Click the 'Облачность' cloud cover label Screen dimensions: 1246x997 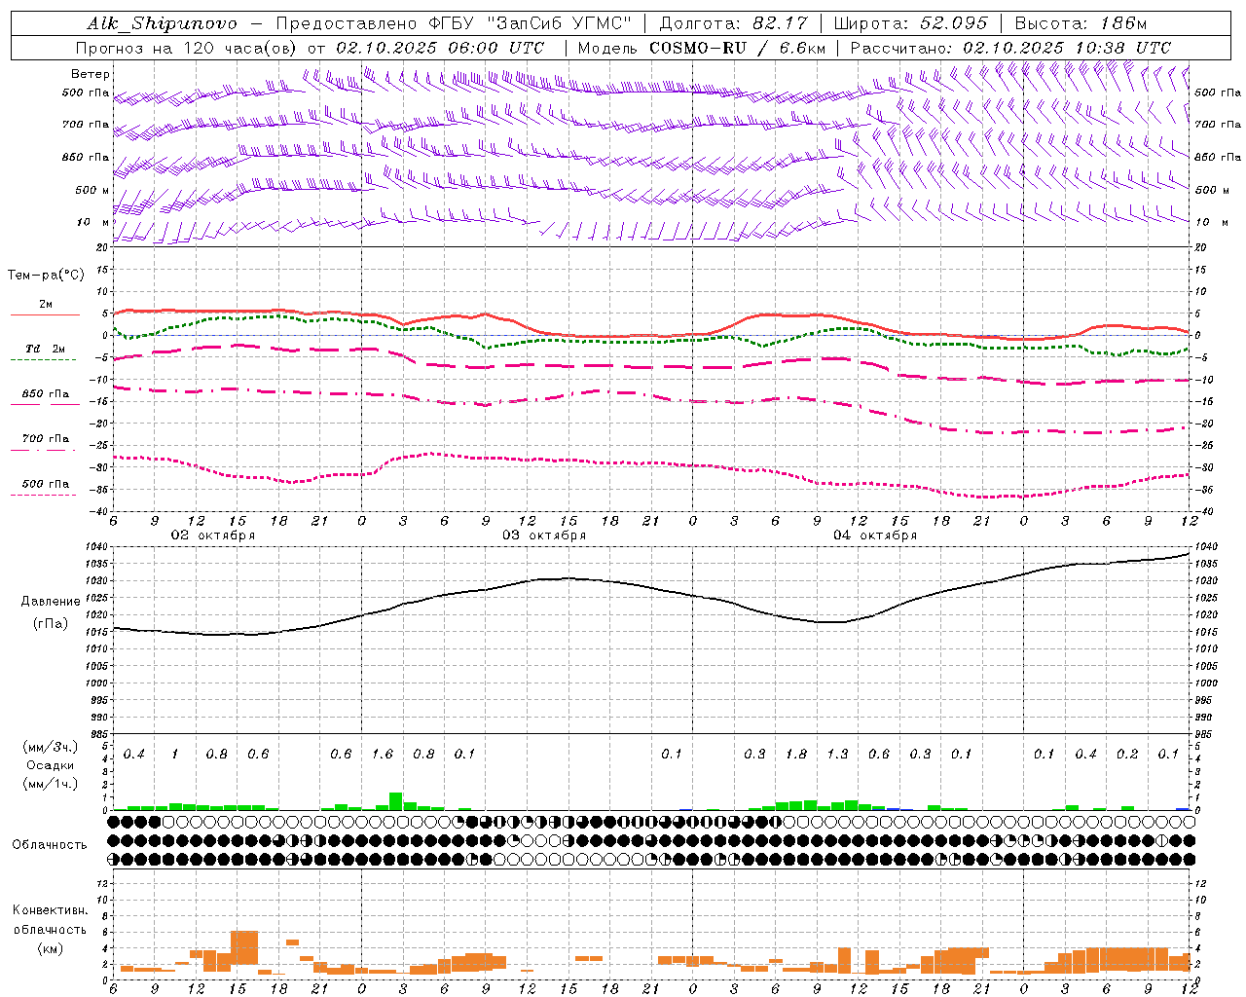50,845
